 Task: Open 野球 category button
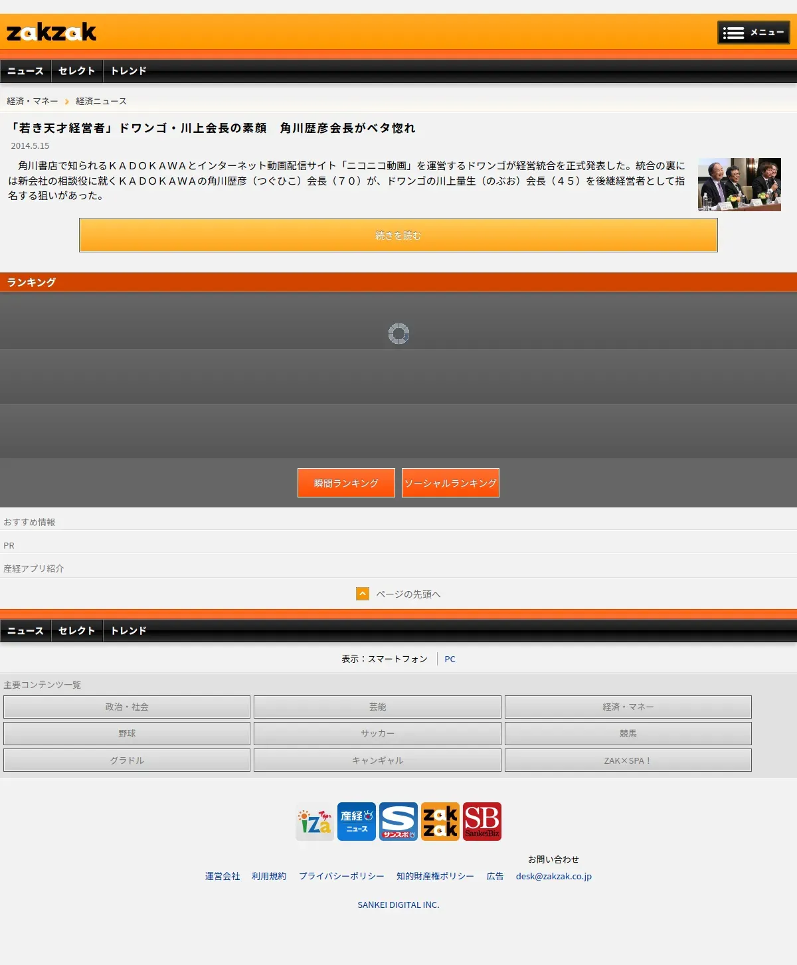pos(127,733)
